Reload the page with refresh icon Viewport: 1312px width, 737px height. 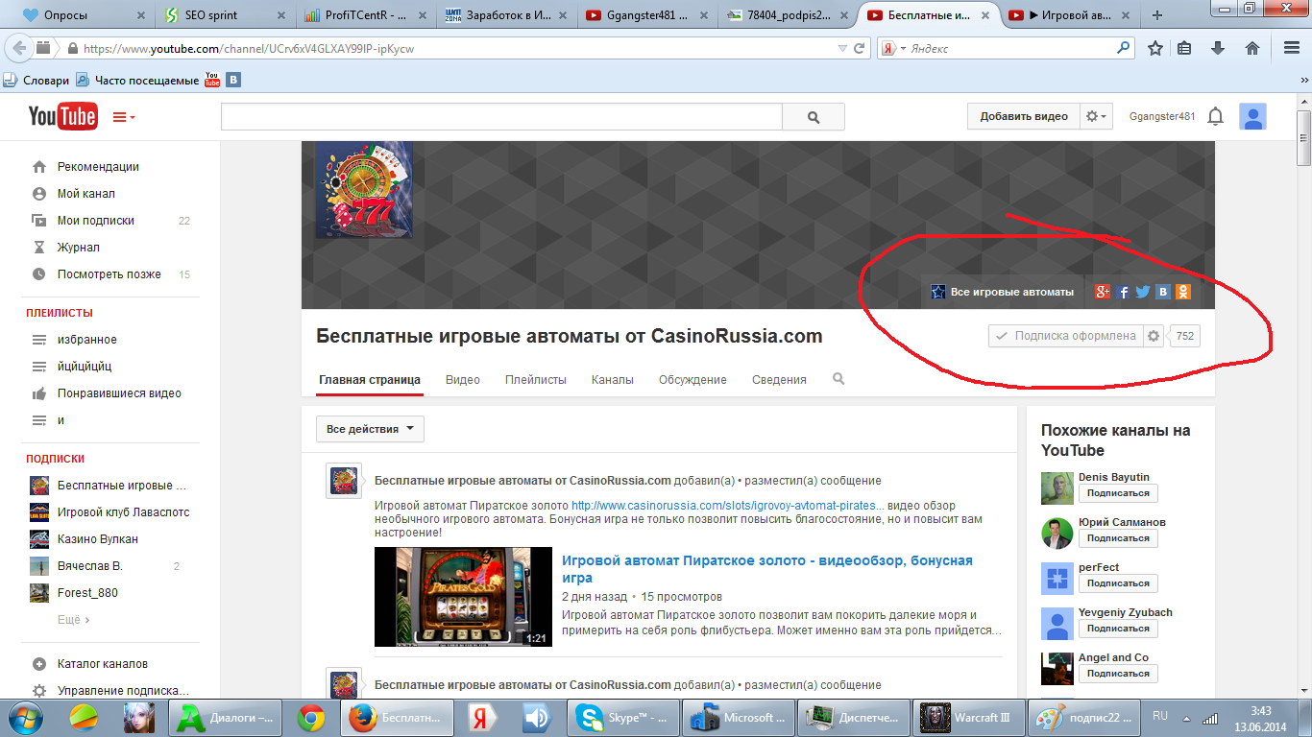point(860,48)
